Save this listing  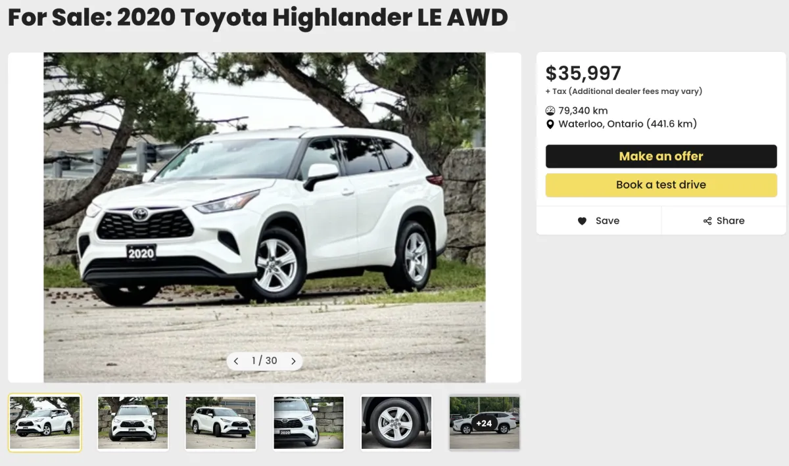point(599,221)
